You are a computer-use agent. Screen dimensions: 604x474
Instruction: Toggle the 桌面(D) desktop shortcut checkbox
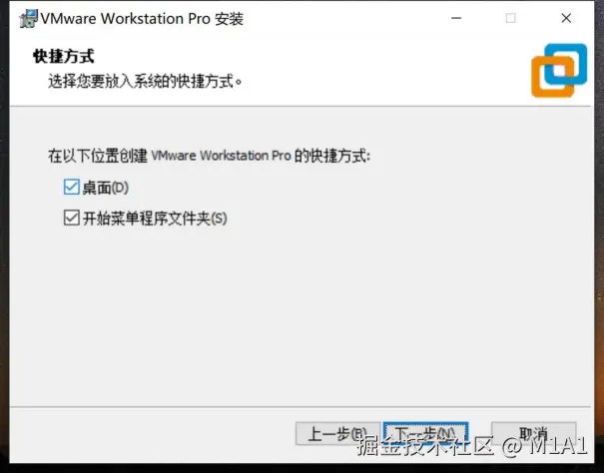coord(72,188)
